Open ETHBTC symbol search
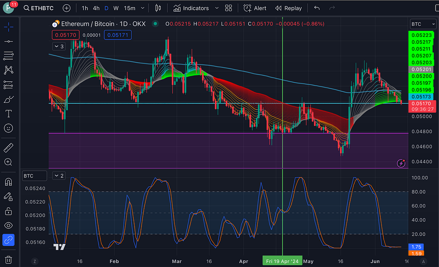Viewport: 439px width, 267px height. click(x=39, y=8)
